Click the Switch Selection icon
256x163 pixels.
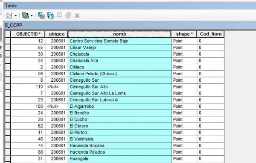click(x=50, y=15)
